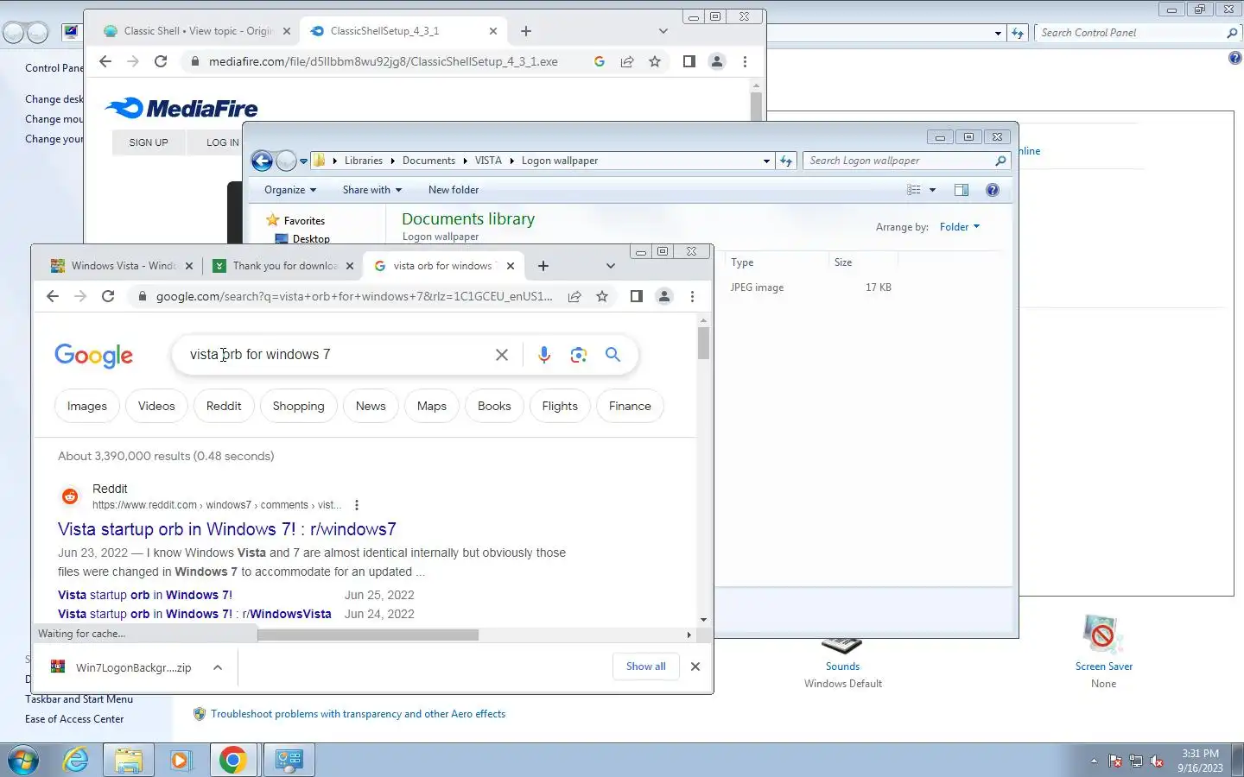Click MediaFire logo
Screen dimensions: 1244x777
click(181, 108)
